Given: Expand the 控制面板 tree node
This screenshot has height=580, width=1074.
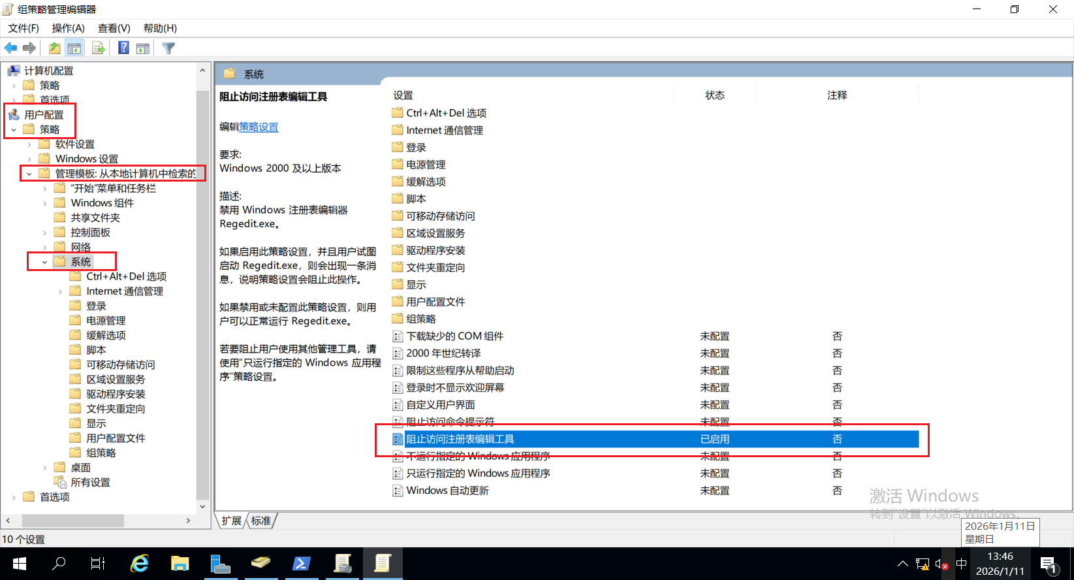Looking at the screenshot, I should pyautogui.click(x=44, y=233).
